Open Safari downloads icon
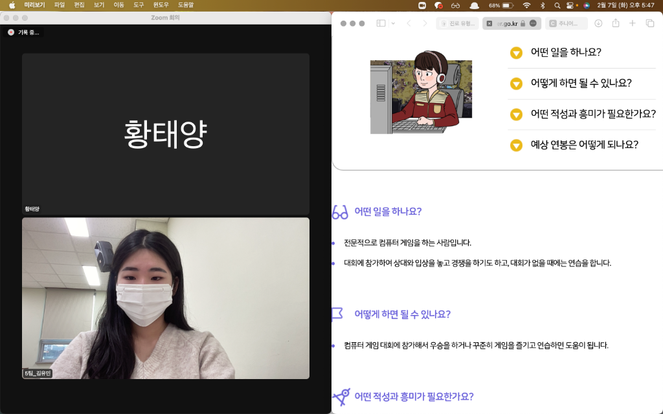This screenshot has height=414, width=663. (598, 23)
